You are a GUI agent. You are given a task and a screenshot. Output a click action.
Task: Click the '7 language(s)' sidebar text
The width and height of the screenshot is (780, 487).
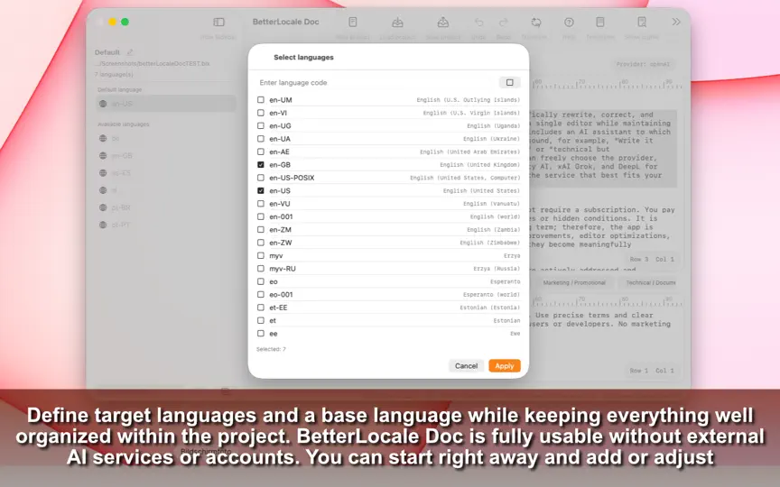114,75
